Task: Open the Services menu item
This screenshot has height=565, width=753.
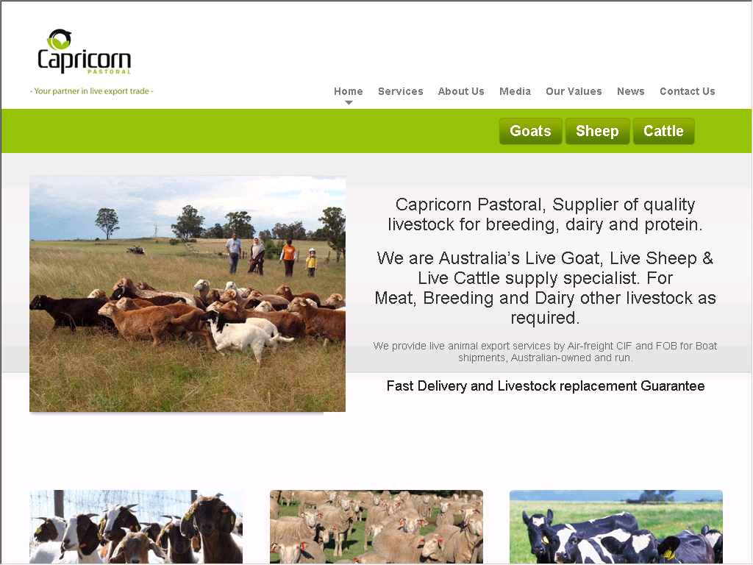Action: (401, 91)
